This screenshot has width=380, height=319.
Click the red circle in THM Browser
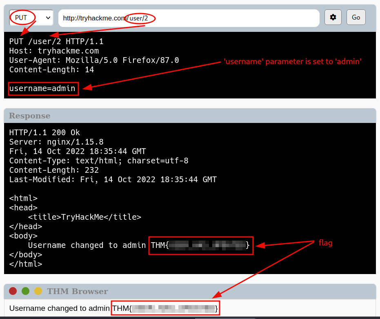click(x=13, y=291)
